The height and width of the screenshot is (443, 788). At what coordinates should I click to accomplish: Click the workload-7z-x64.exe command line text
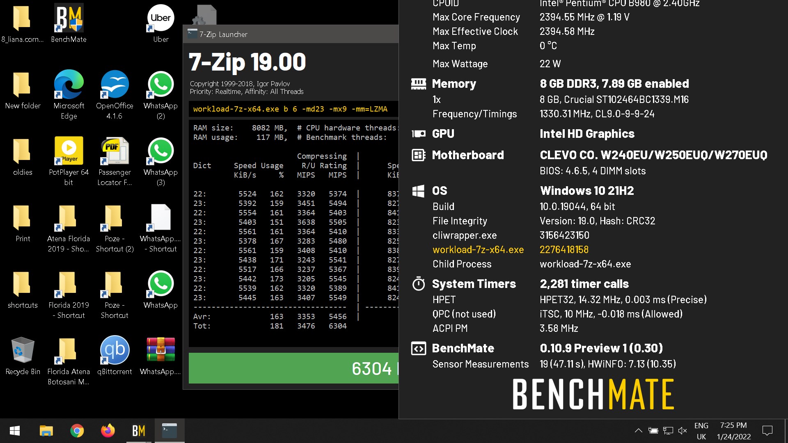pyautogui.click(x=290, y=109)
